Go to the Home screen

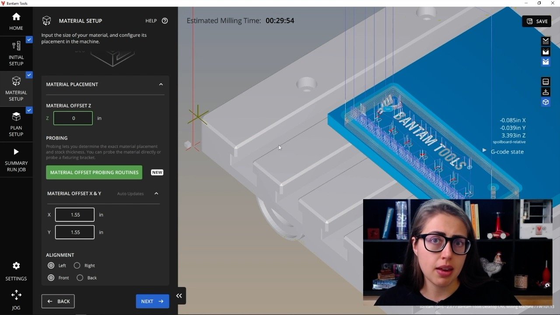point(16,21)
